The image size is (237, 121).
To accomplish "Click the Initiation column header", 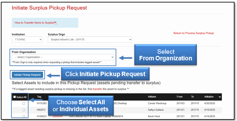I will [x=209, y=97].
